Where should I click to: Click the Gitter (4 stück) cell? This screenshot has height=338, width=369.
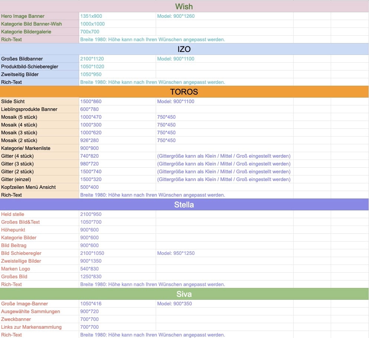tap(39, 156)
